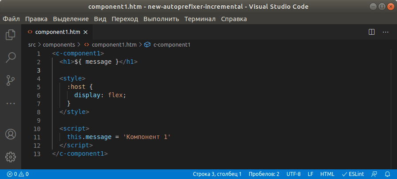The width and height of the screenshot is (397, 179).
Task: Click the feedback icon in status bar
Action: click(374, 174)
